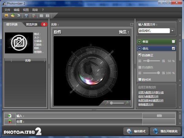Viewport: 184px width, 138px height.
Task: Click the save floppy-disk toolbar icon
Action: pos(26,16)
